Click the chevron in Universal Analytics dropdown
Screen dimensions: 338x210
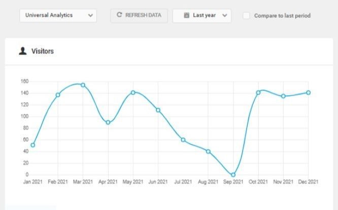pos(90,16)
